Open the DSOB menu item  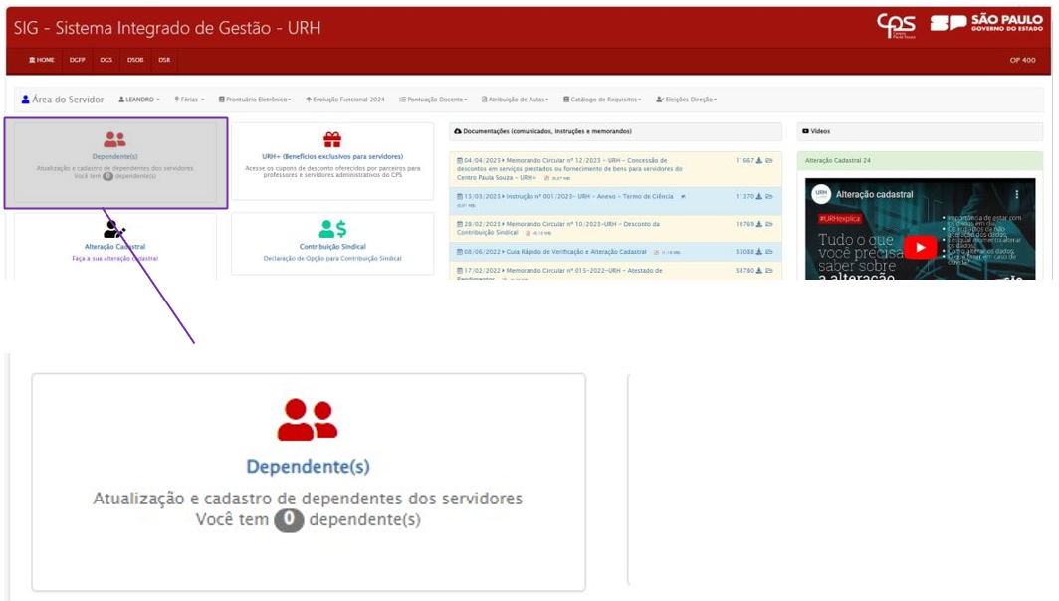[x=135, y=60]
